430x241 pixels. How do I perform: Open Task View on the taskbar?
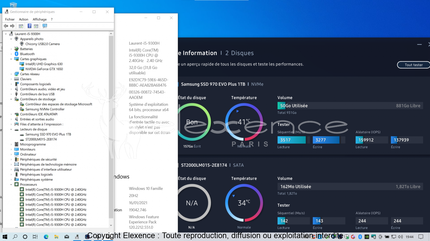point(35,237)
